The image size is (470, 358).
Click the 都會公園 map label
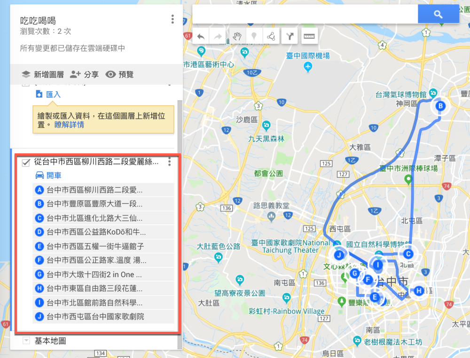(x=268, y=173)
